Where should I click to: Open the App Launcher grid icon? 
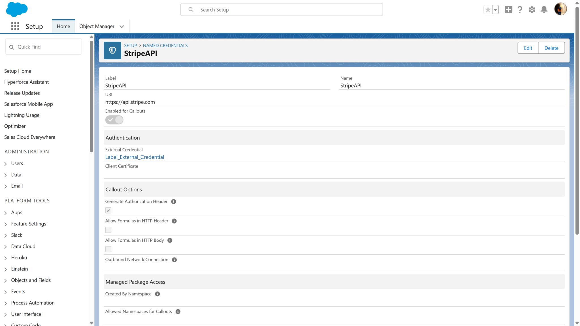15,26
